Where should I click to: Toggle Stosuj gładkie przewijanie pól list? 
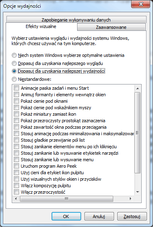[x=16, y=140]
